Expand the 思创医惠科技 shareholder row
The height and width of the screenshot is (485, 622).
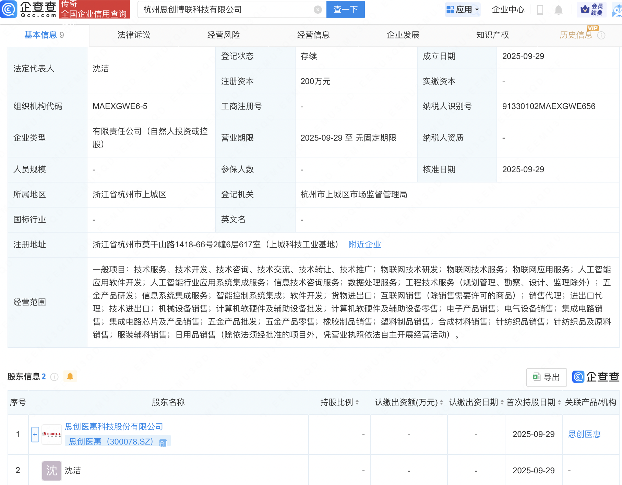35,434
